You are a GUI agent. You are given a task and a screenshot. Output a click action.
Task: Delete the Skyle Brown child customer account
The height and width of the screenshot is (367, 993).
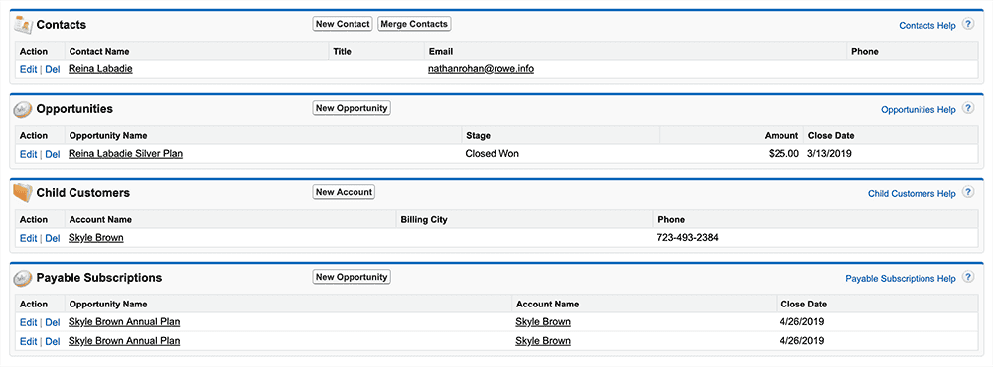tap(52, 238)
